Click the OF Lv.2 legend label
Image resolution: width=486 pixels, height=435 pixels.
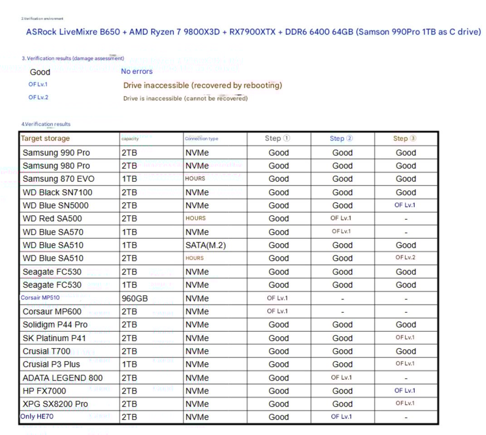[x=38, y=97]
